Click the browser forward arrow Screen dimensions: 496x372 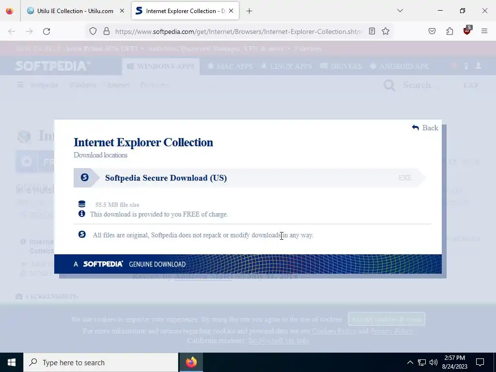[29, 31]
